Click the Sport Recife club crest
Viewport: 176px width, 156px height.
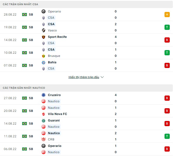pyautogui.click(x=44, y=37)
